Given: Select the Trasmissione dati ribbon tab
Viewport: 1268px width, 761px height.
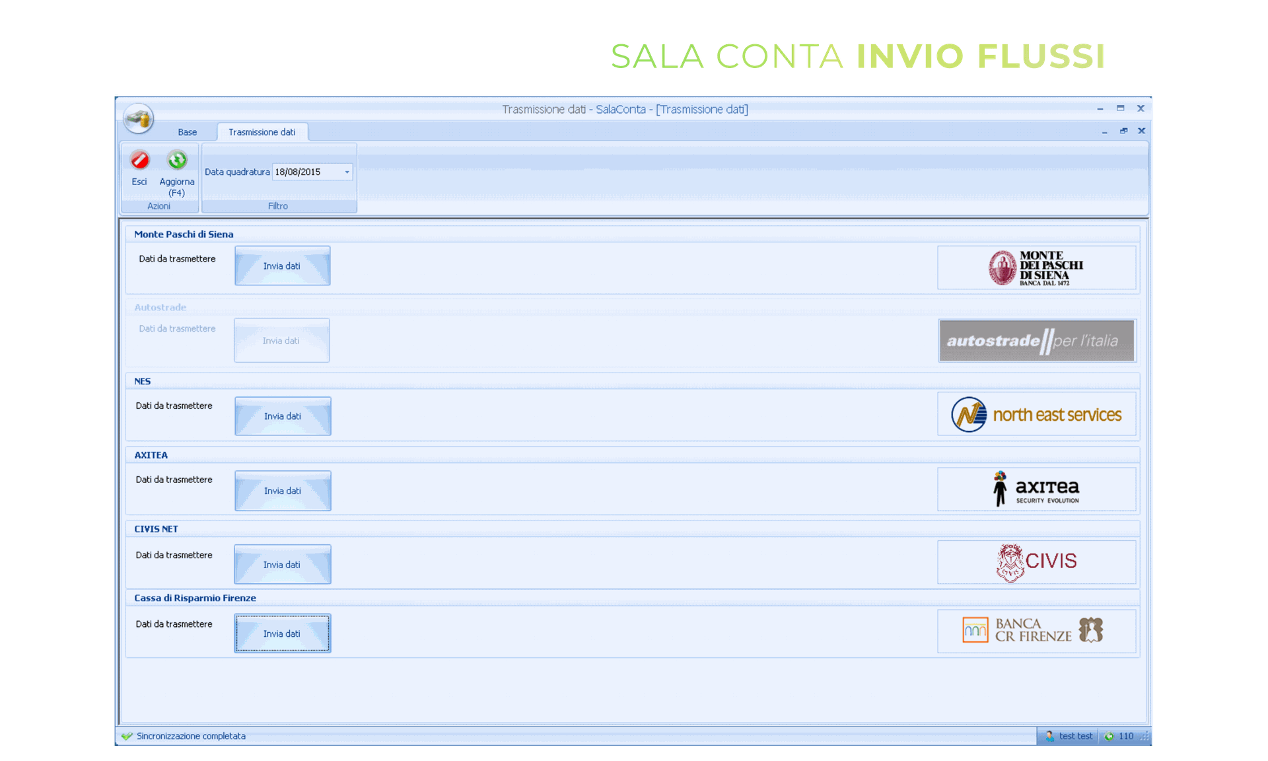Looking at the screenshot, I should point(262,132).
